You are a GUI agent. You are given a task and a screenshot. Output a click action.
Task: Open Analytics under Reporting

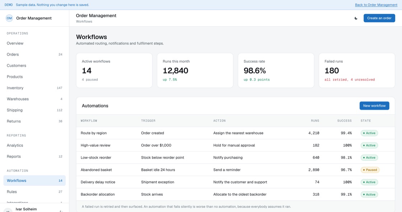click(34, 145)
